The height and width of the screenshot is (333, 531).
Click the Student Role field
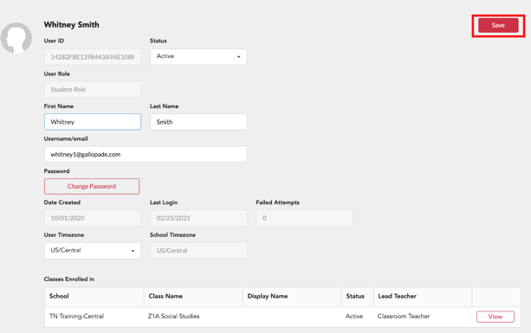coord(93,89)
